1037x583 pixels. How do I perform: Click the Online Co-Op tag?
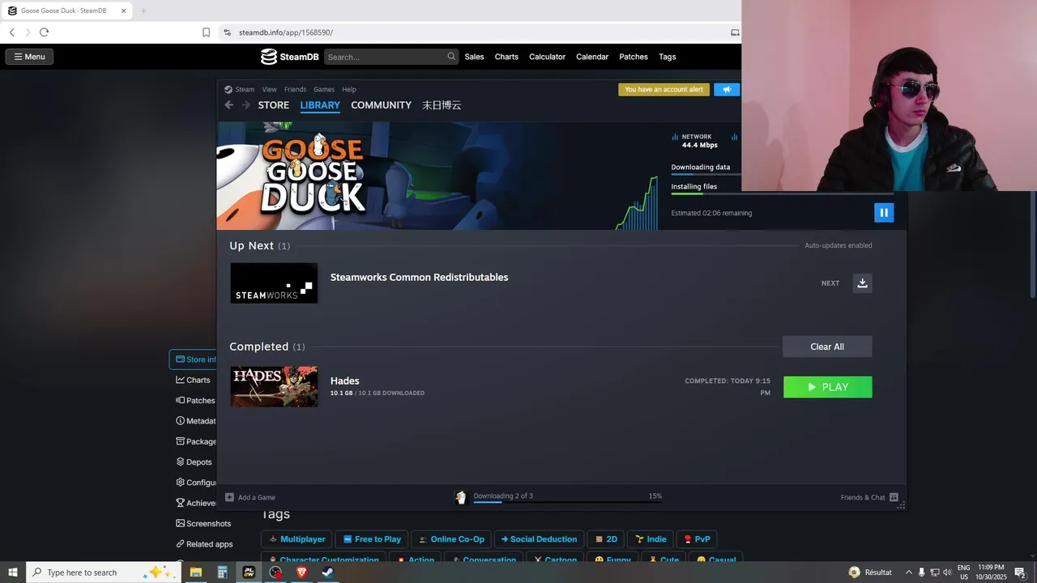click(x=450, y=539)
